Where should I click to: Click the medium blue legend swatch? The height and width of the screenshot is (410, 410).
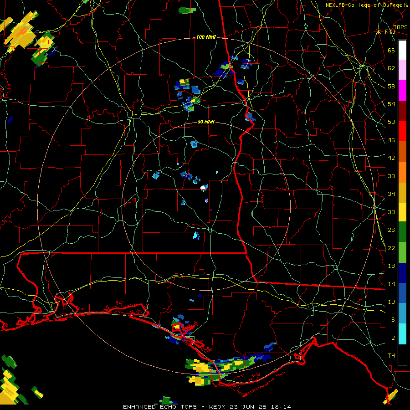(x=402, y=293)
